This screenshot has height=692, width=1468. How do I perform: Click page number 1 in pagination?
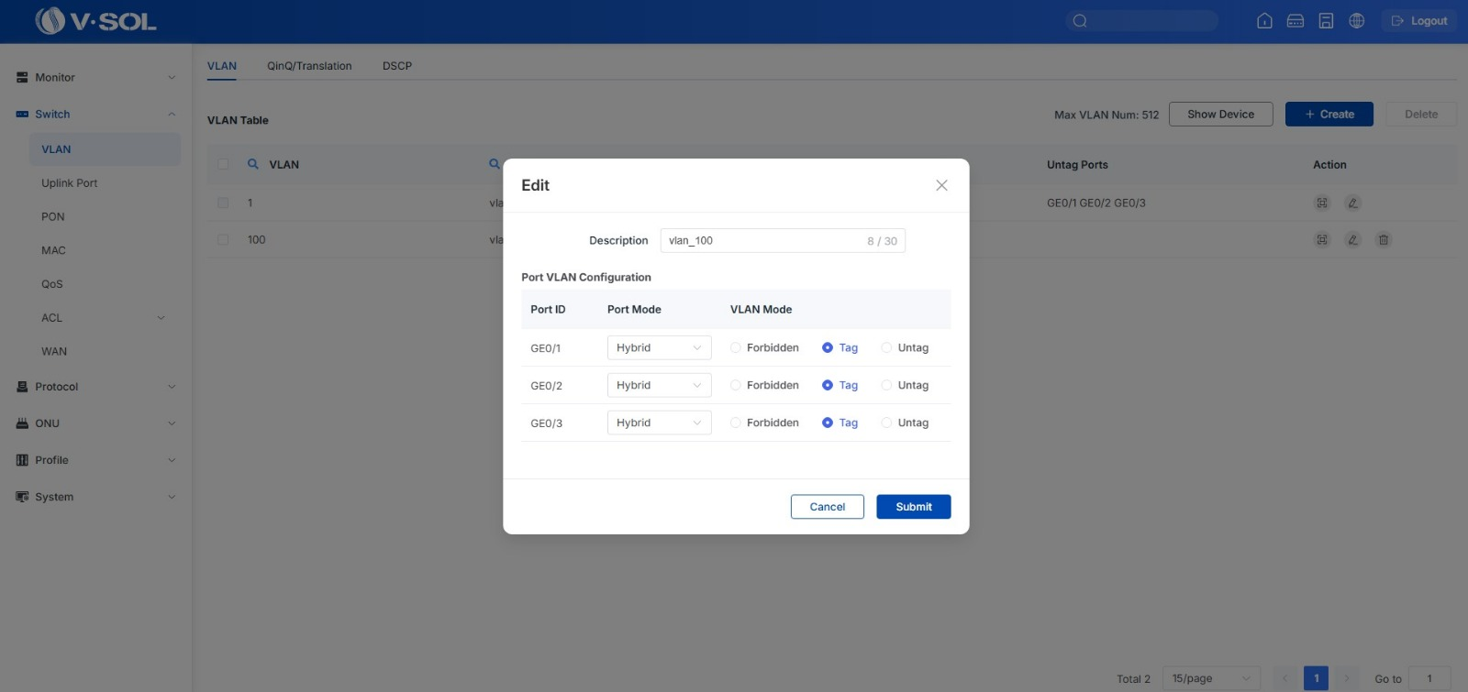pyautogui.click(x=1316, y=678)
